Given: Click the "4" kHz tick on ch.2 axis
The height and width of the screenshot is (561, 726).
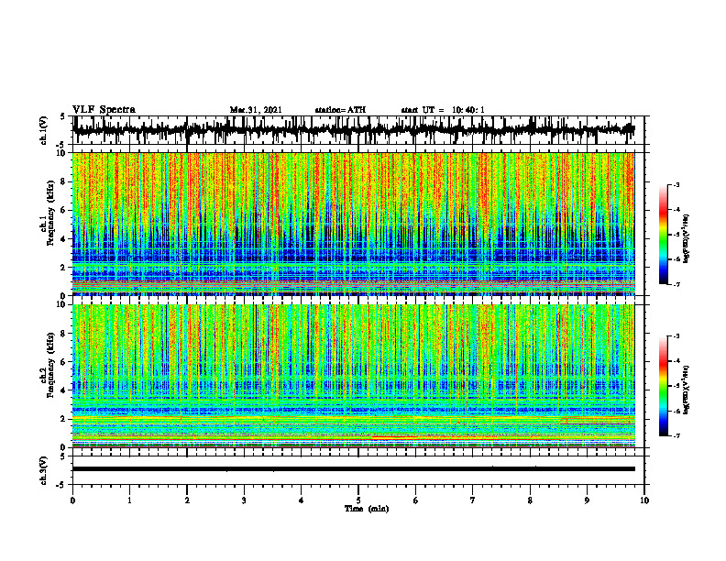Looking at the screenshot, I should 63,390.
